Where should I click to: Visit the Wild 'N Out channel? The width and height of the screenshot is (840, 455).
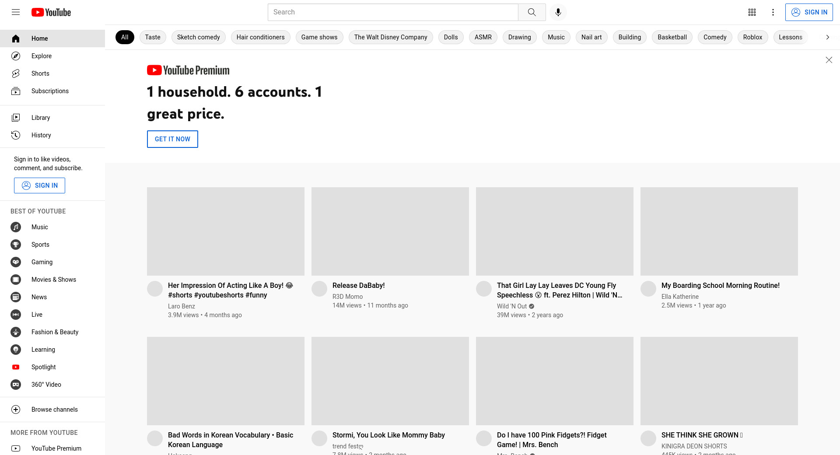pos(512,306)
